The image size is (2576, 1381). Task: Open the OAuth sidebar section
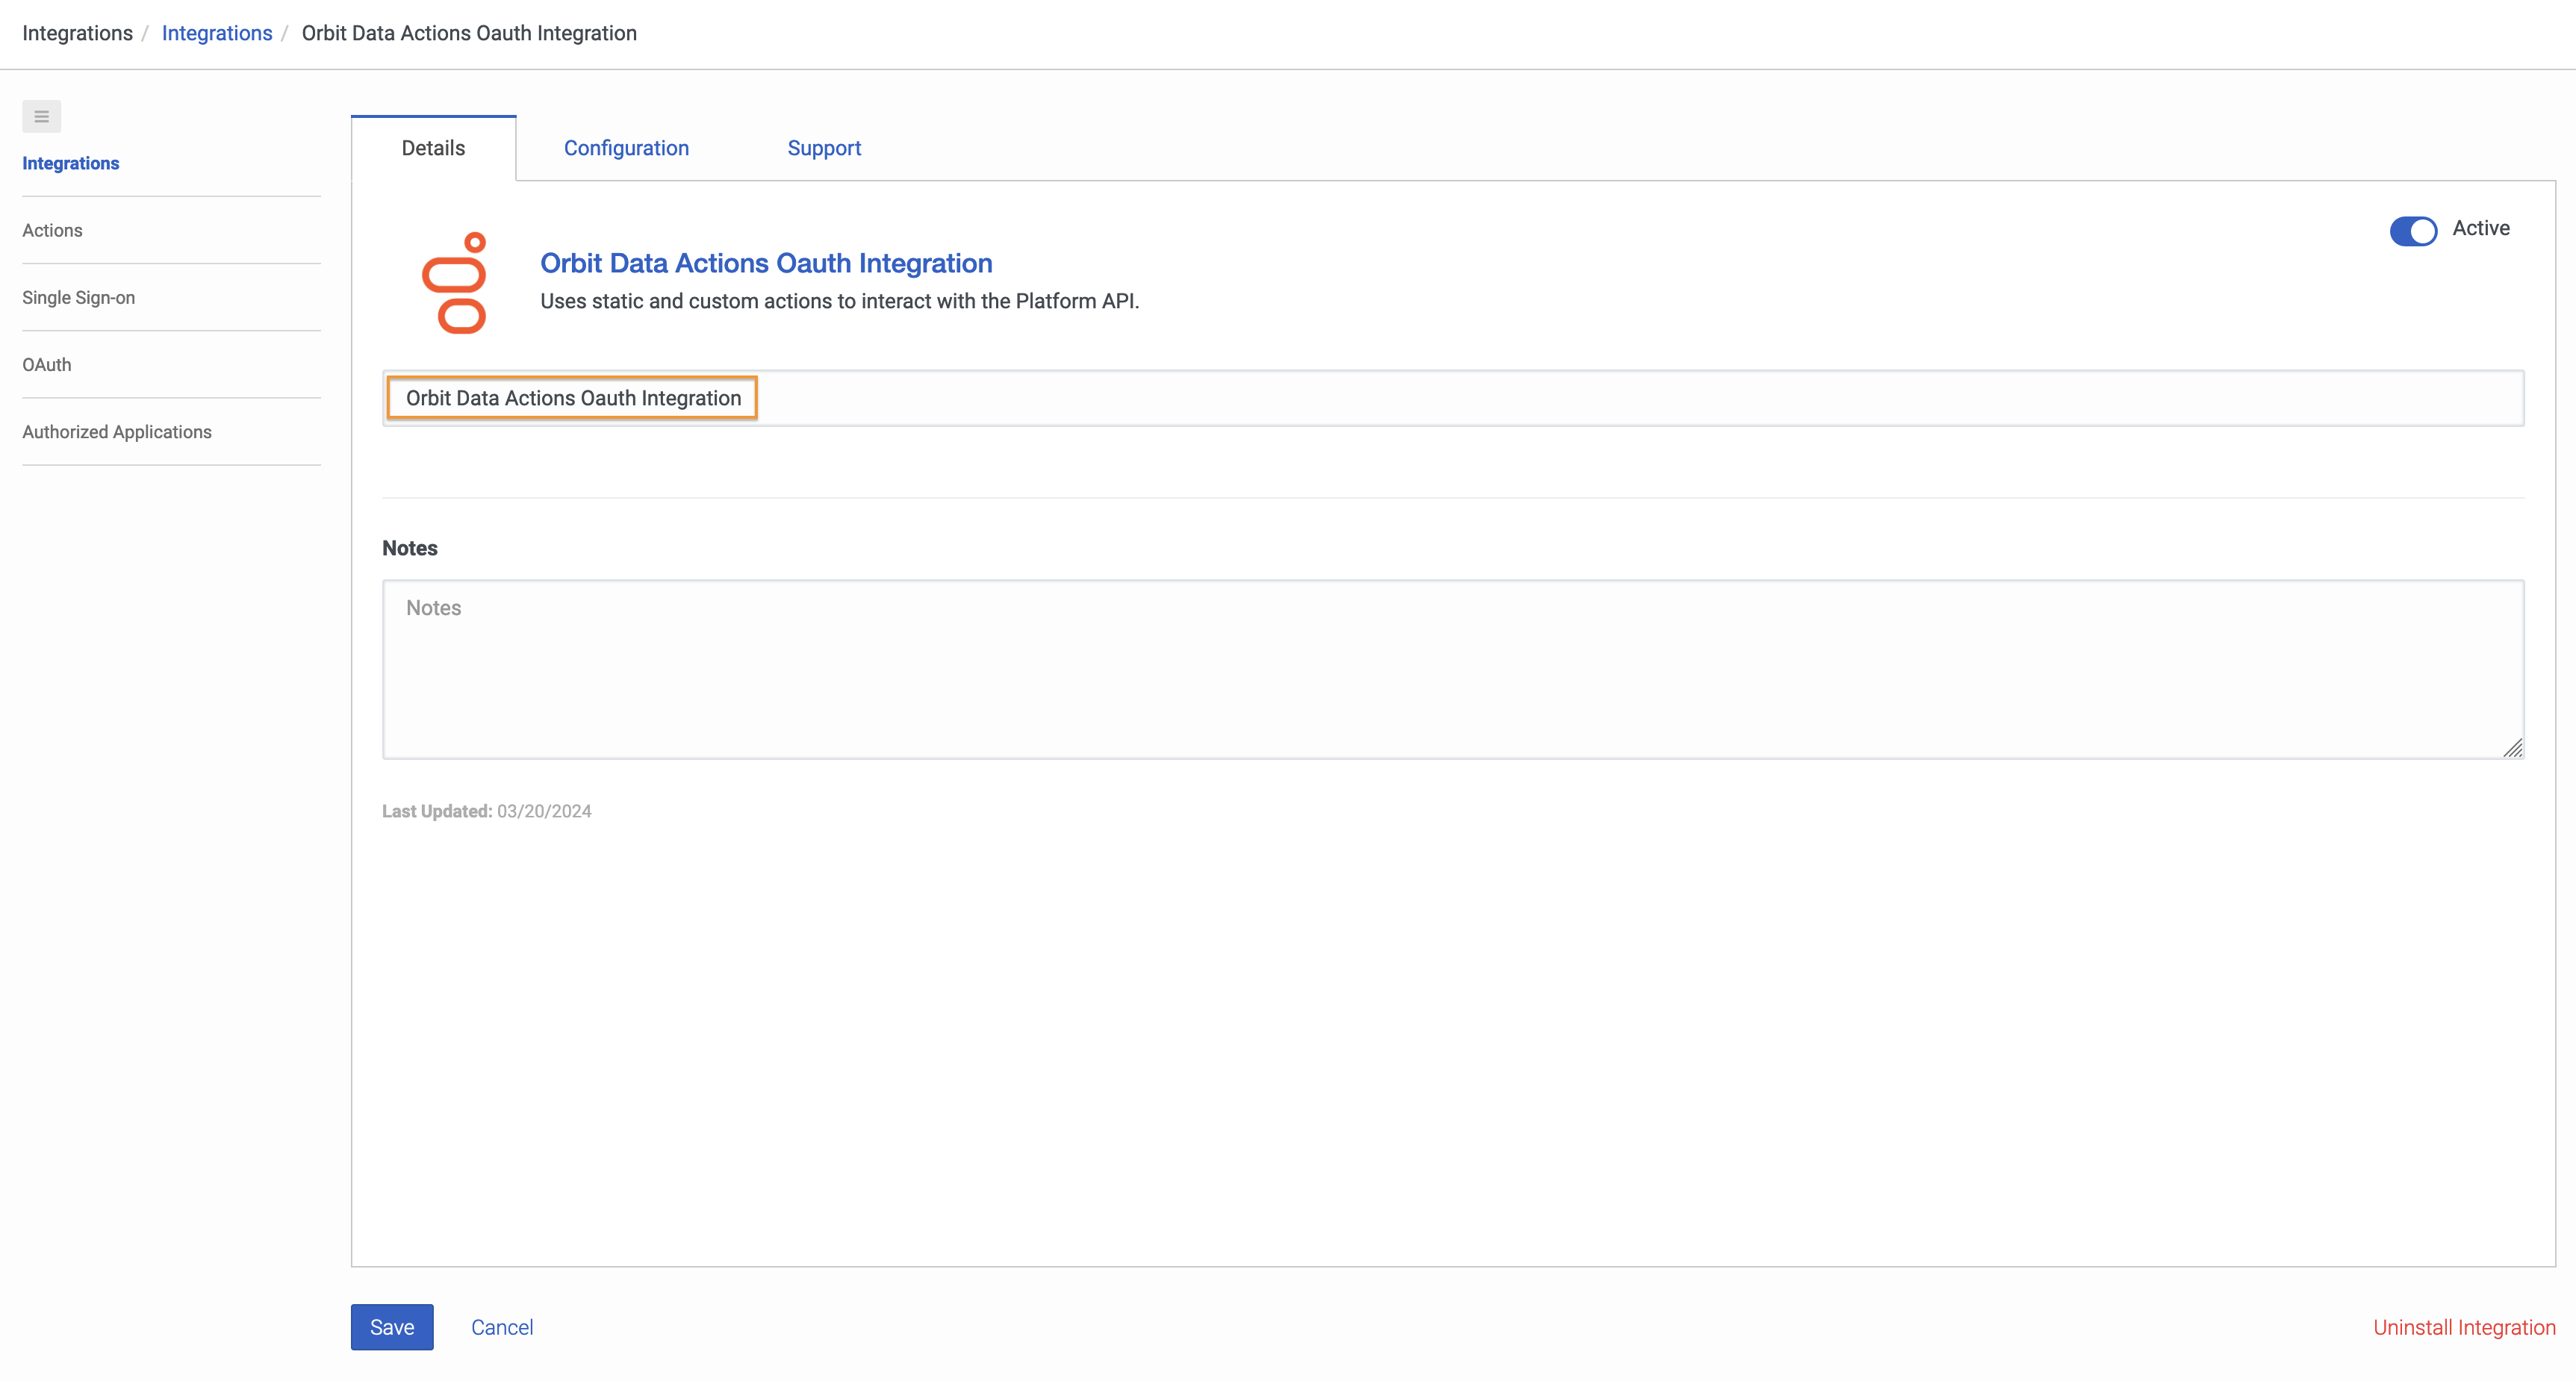[47, 364]
